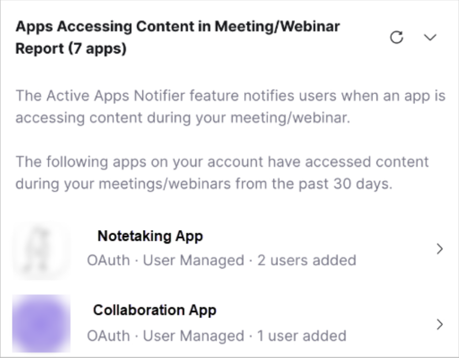This screenshot has width=459, height=358.
Task: Click the purple Collaboration App icon
Action: click(x=41, y=323)
